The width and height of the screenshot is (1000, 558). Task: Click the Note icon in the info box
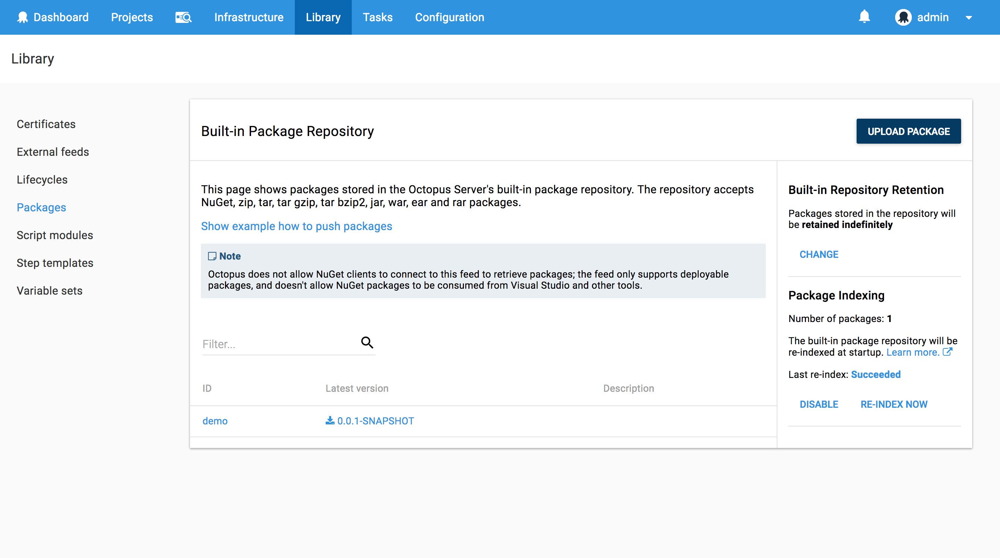click(212, 256)
